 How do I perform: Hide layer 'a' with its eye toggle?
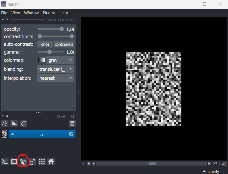12,134
